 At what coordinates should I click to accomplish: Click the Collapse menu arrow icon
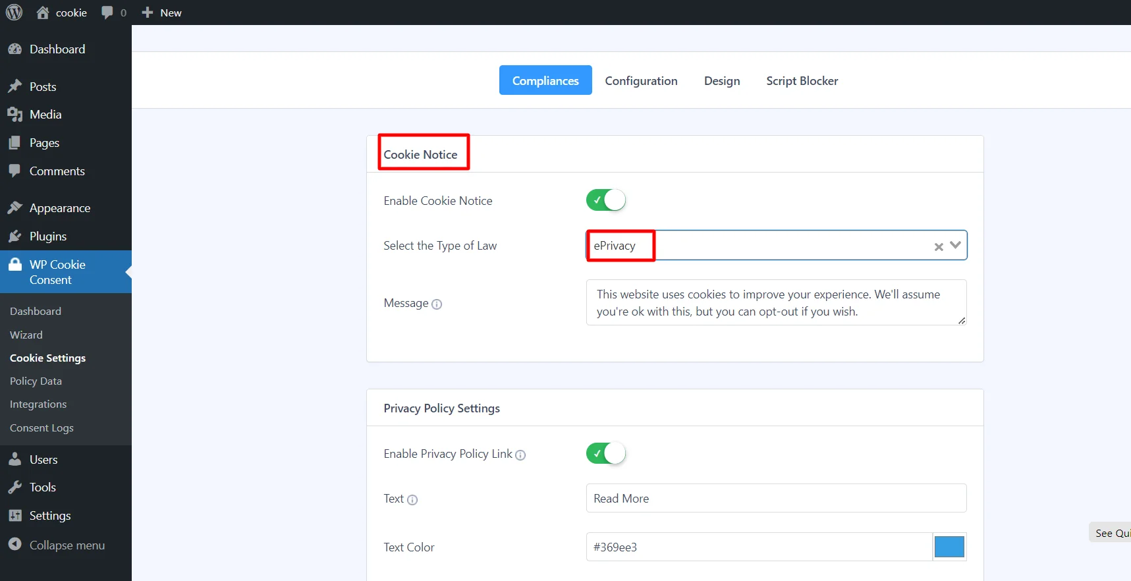[14, 545]
